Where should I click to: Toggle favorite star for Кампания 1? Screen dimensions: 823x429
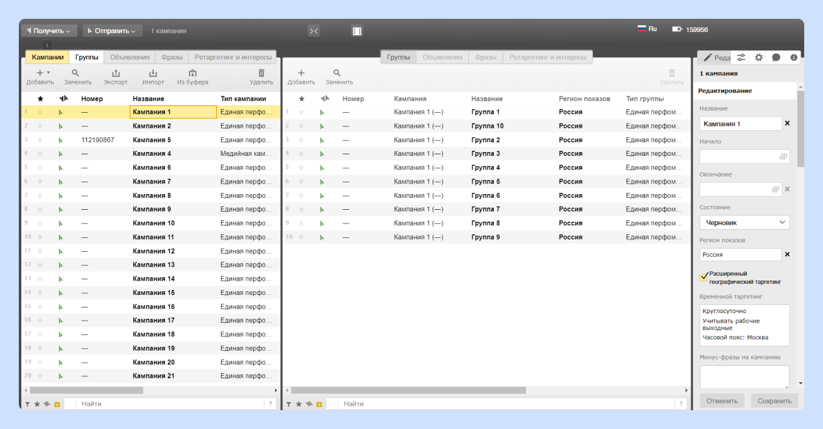pos(41,112)
